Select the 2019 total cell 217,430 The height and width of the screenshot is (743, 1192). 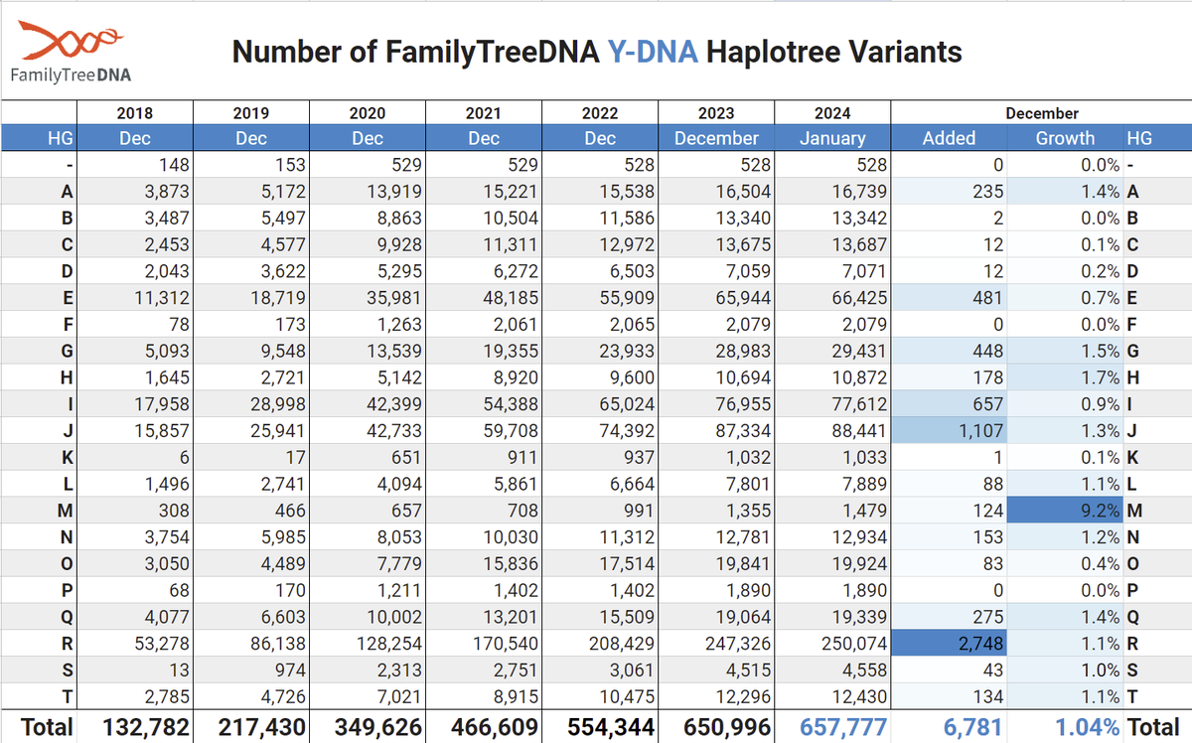tap(251, 727)
